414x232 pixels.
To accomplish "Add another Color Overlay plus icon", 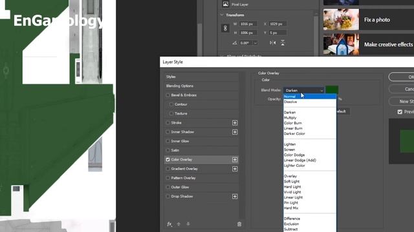I will pyautogui.click(x=235, y=160).
